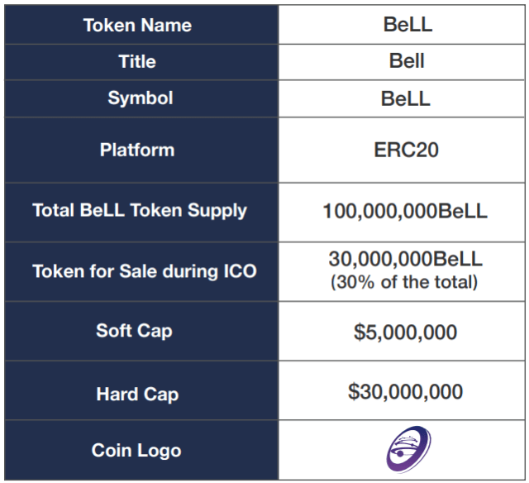Click the BeLL value beside Symbol
This screenshot has width=529, height=483.
tap(406, 98)
